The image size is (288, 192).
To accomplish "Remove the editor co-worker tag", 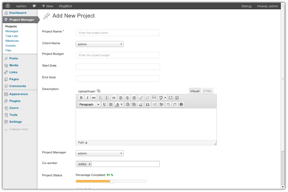I will 90,164.
